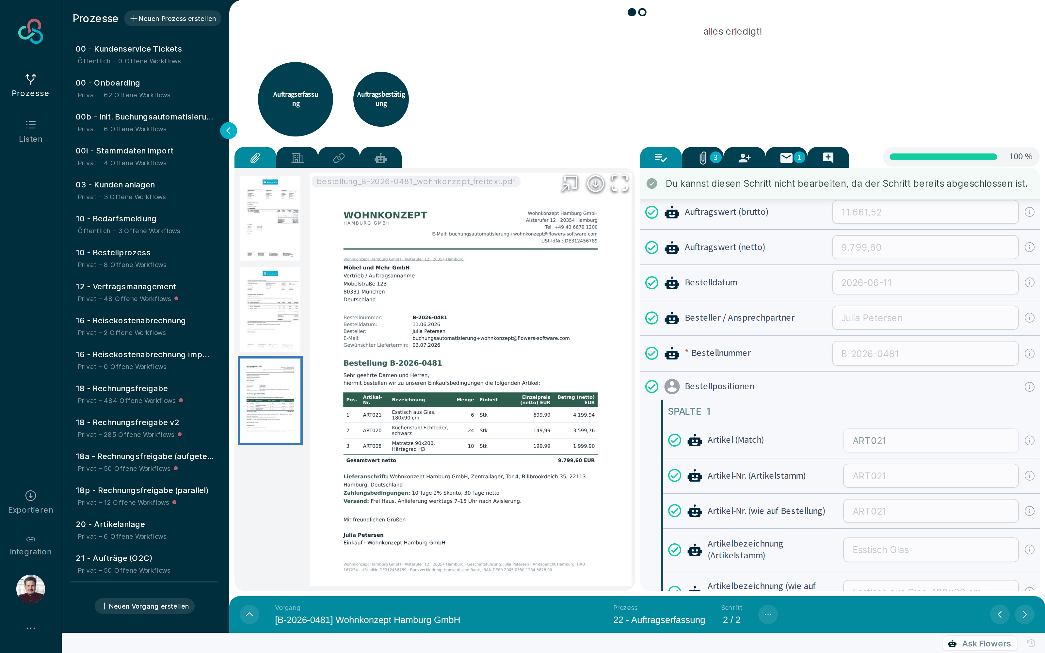Viewport: 1045px width, 653px height.
Task: Show info for Artikel (Match)
Action: click(1029, 440)
